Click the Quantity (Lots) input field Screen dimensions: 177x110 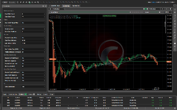coord(33,29)
